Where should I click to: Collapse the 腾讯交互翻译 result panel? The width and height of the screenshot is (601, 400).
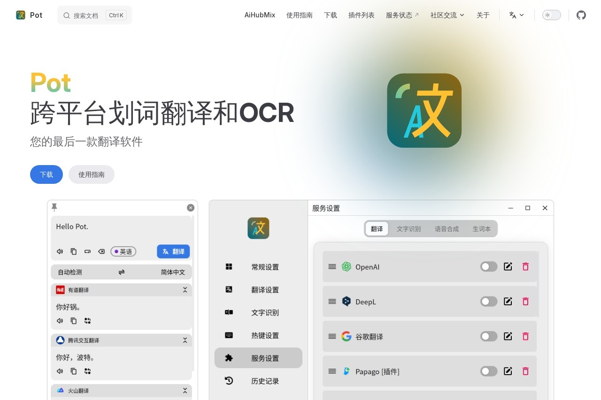pos(185,340)
